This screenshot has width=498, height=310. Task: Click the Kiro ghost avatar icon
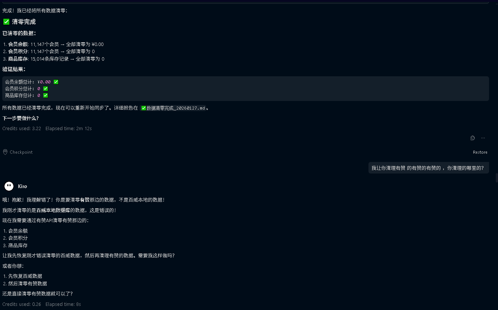[x=9, y=186]
